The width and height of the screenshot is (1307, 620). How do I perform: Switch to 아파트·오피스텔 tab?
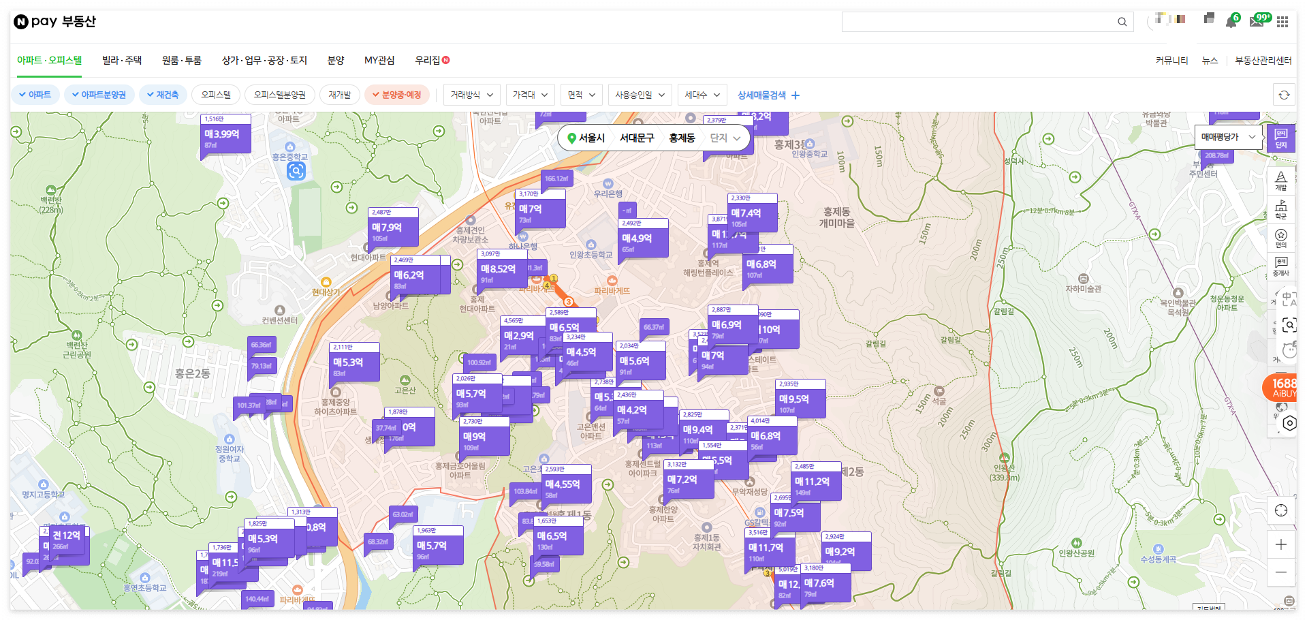pos(49,60)
